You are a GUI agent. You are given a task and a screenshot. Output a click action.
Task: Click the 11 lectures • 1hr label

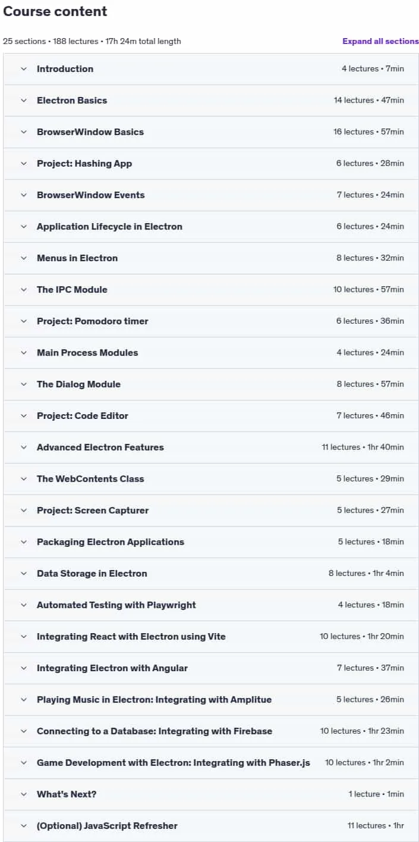[x=376, y=826]
